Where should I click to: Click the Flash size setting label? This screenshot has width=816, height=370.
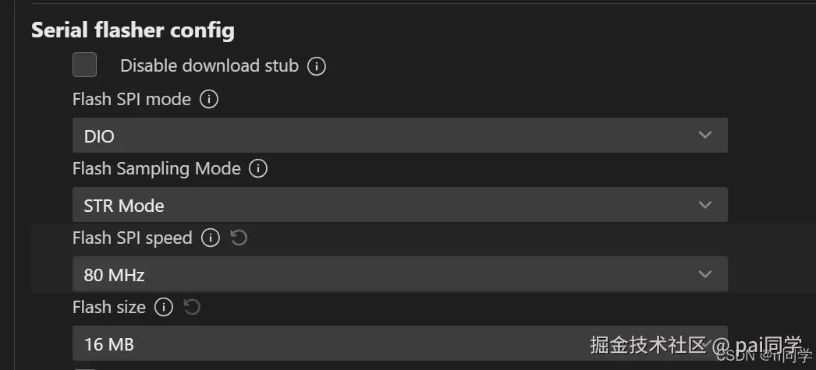(x=108, y=308)
